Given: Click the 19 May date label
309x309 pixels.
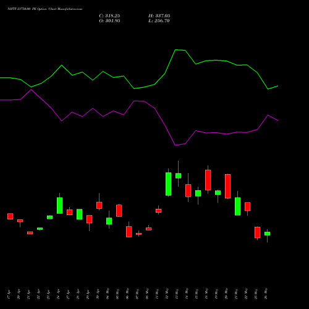Looking at the screenshot, I should point(216,294).
